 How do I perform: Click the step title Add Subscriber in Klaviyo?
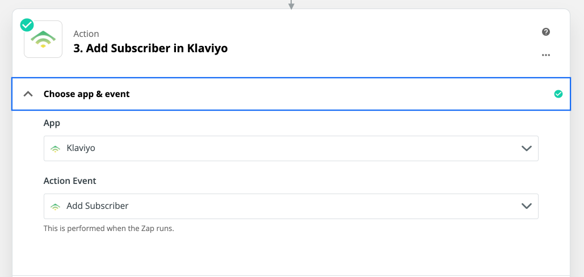point(150,48)
